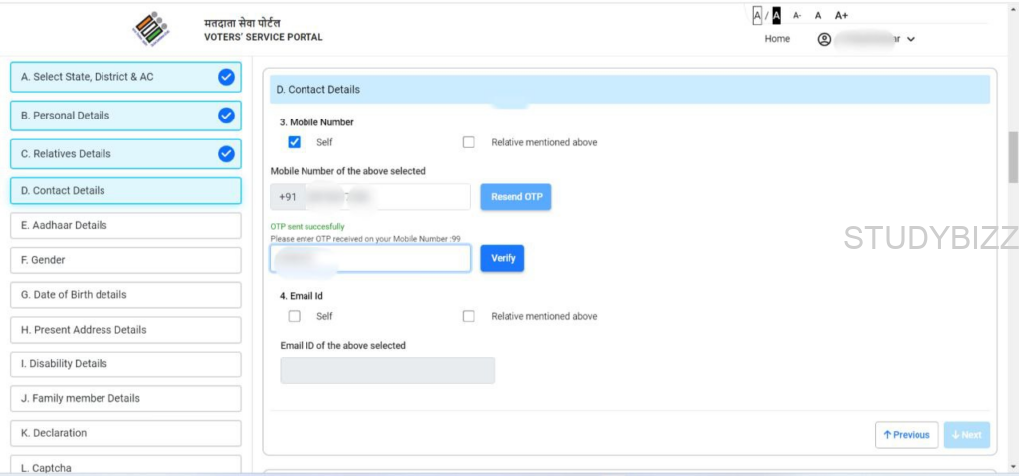Image resolution: width=1019 pixels, height=476 pixels.
Task: Click the user profile avatar icon
Action: pos(824,39)
